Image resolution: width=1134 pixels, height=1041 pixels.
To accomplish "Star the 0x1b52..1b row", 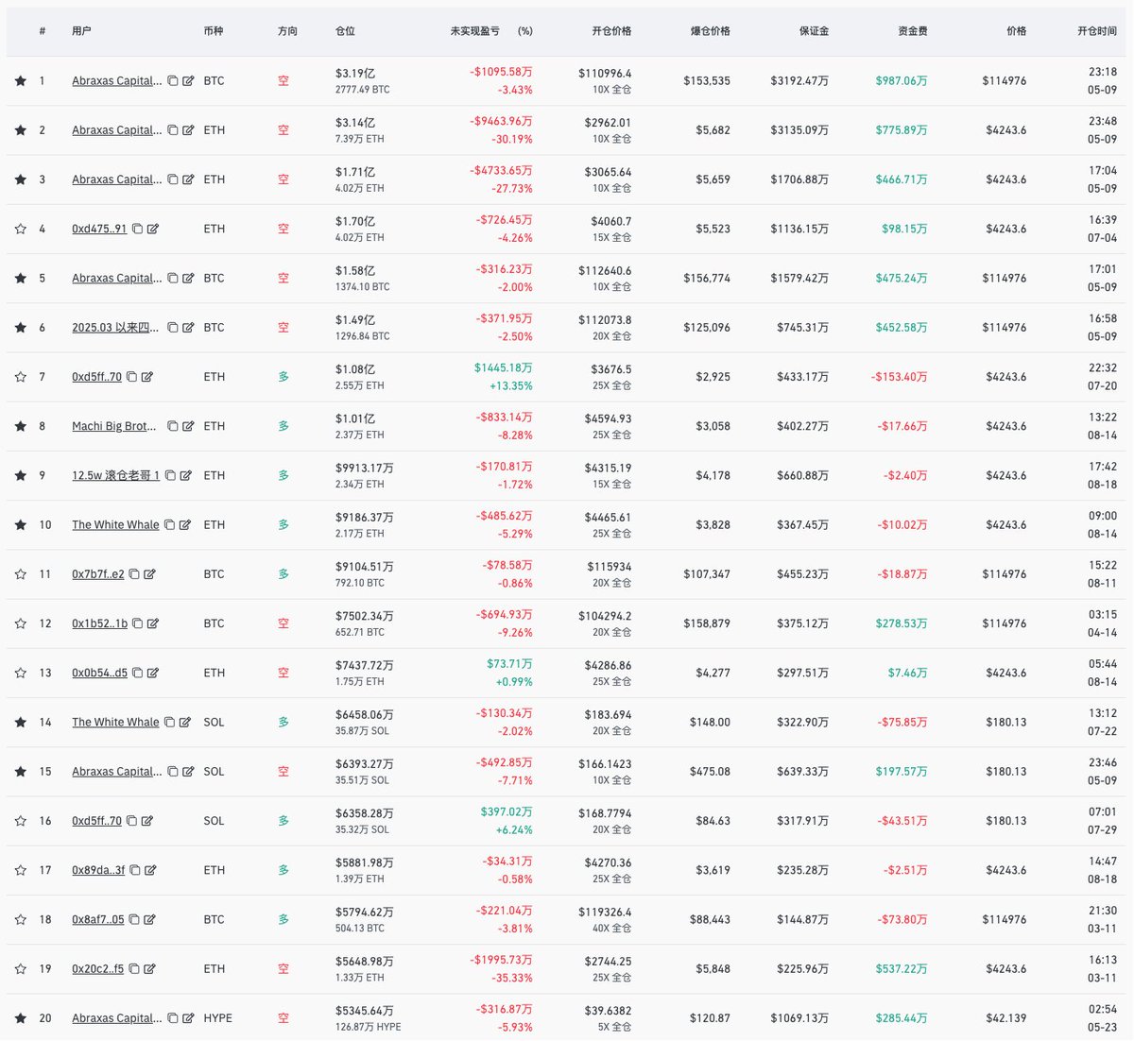I will tap(21, 623).
